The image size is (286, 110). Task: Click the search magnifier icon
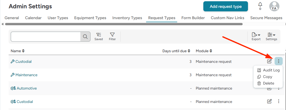coord(85,37)
